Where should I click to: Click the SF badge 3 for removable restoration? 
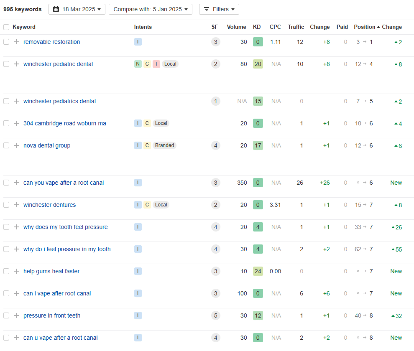click(x=215, y=42)
